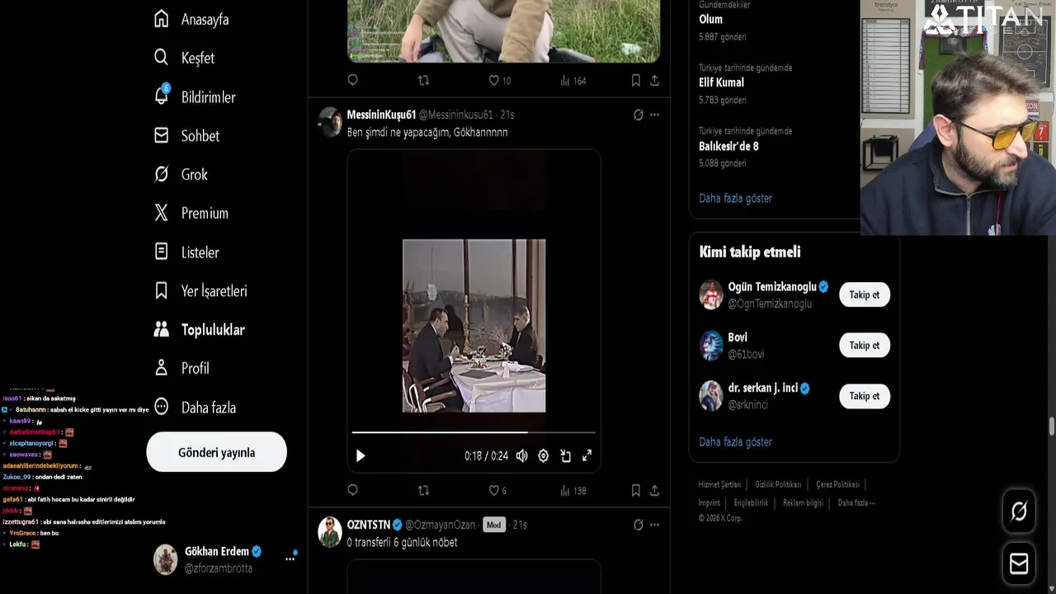Viewport: 1056px width, 594px height.
Task: Open Topluluklar communities
Action: (199, 329)
